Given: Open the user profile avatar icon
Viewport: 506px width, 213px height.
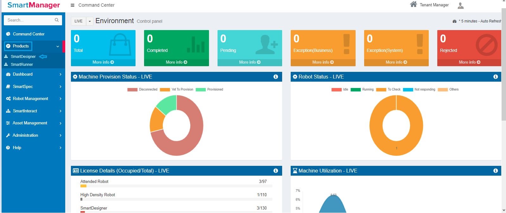Looking at the screenshot, I should tap(461, 5).
